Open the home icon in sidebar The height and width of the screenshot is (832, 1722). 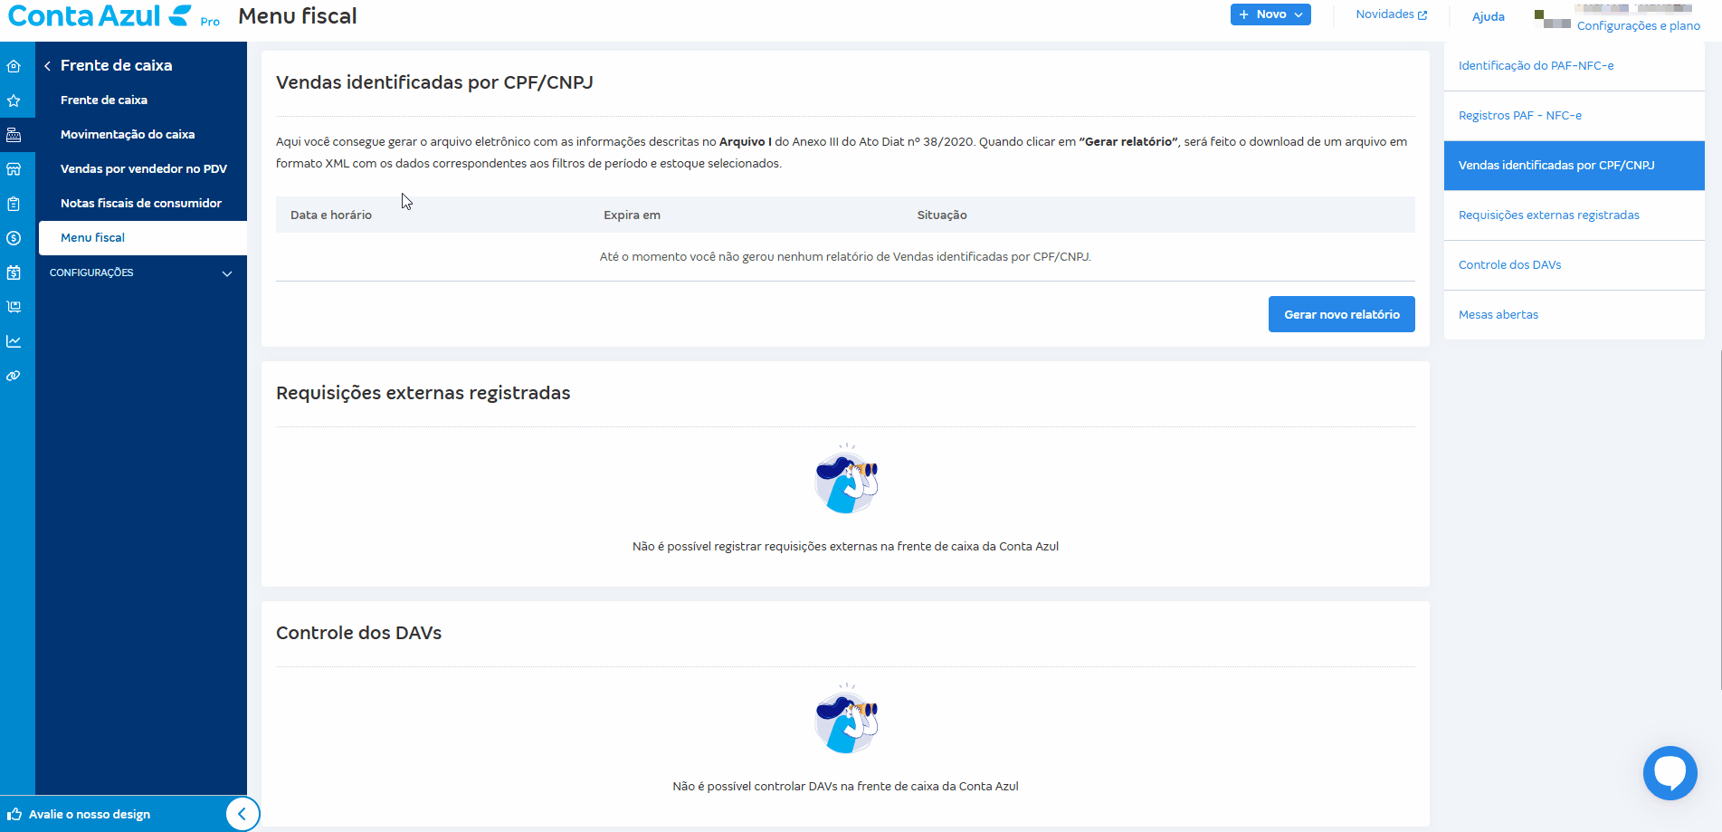[14, 66]
